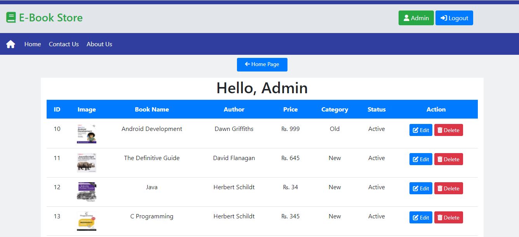Click the logout arrow icon
This screenshot has width=519, height=237.
coord(443,17)
